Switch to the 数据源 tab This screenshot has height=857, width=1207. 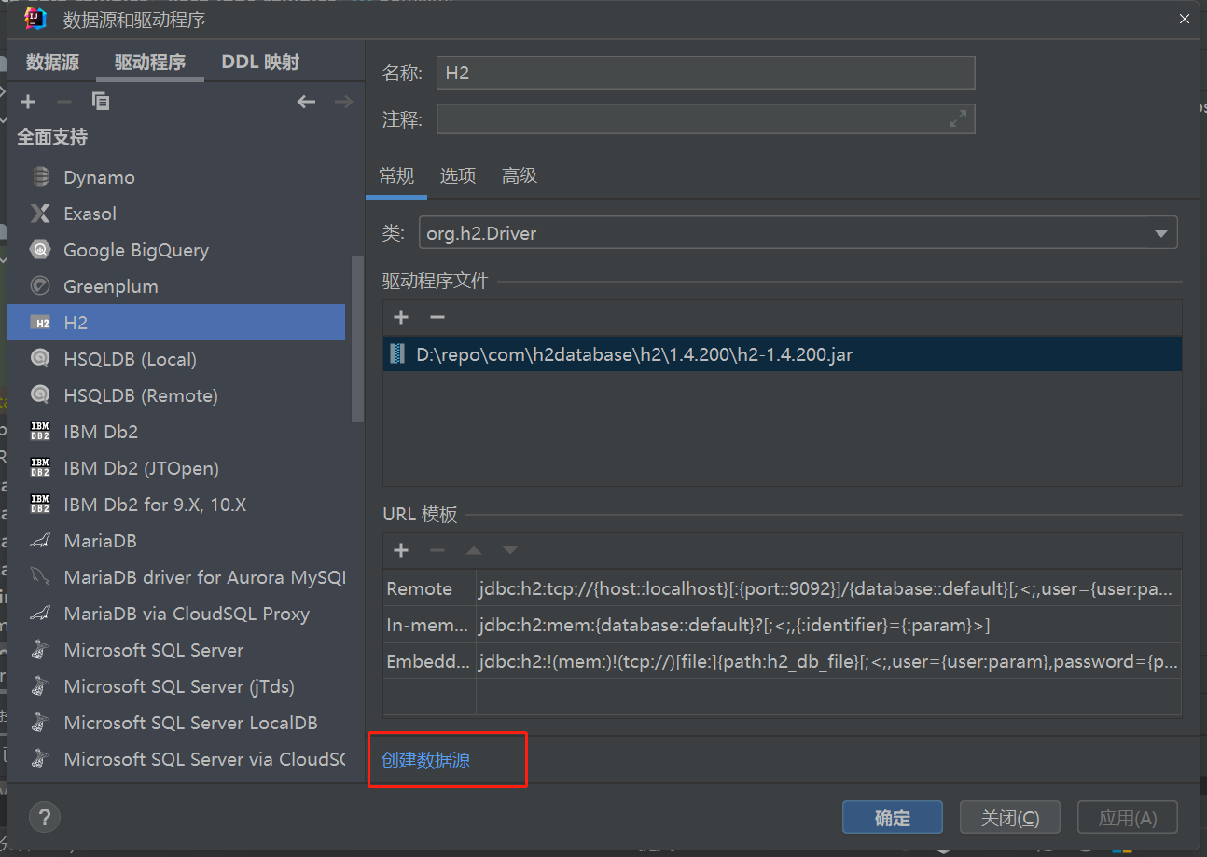click(53, 62)
